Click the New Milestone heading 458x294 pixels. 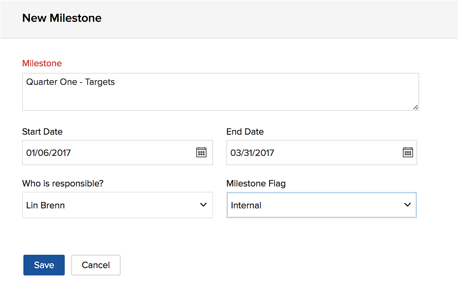62,18
